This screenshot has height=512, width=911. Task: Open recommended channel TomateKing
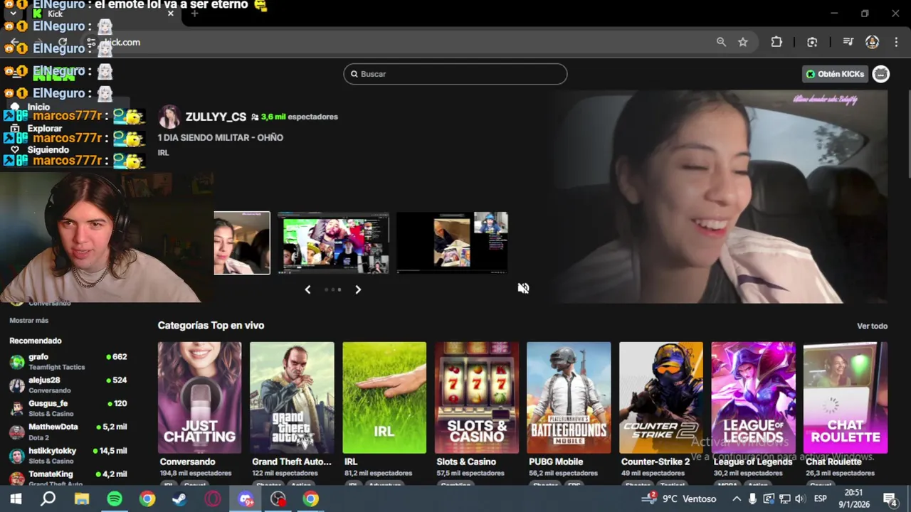(x=68, y=478)
